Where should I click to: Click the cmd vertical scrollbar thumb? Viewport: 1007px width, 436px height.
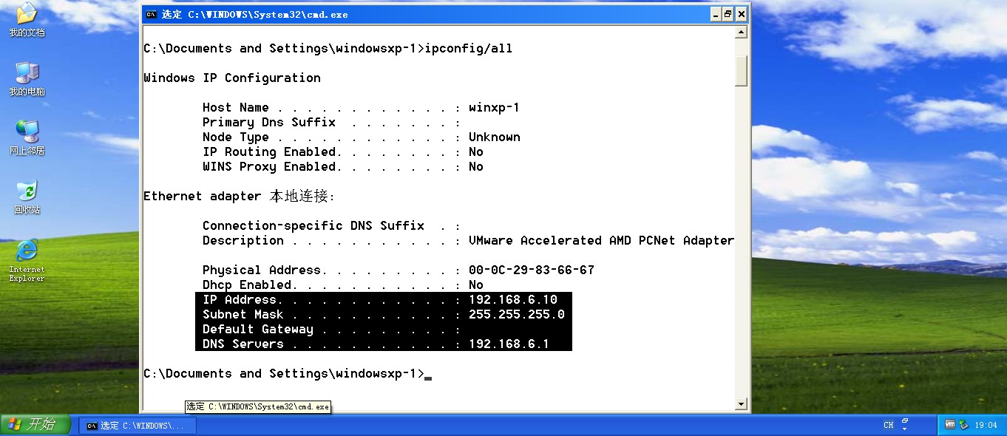coord(742,69)
